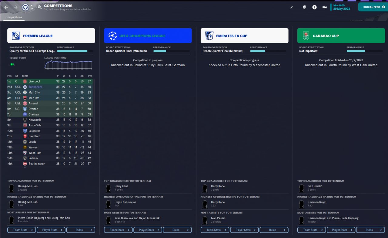Open Player Stats for UEFA Champions League

tap(148, 230)
